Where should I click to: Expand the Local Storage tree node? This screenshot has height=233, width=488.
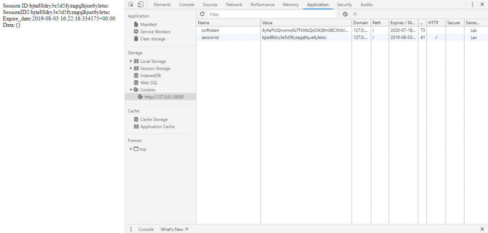131,61
